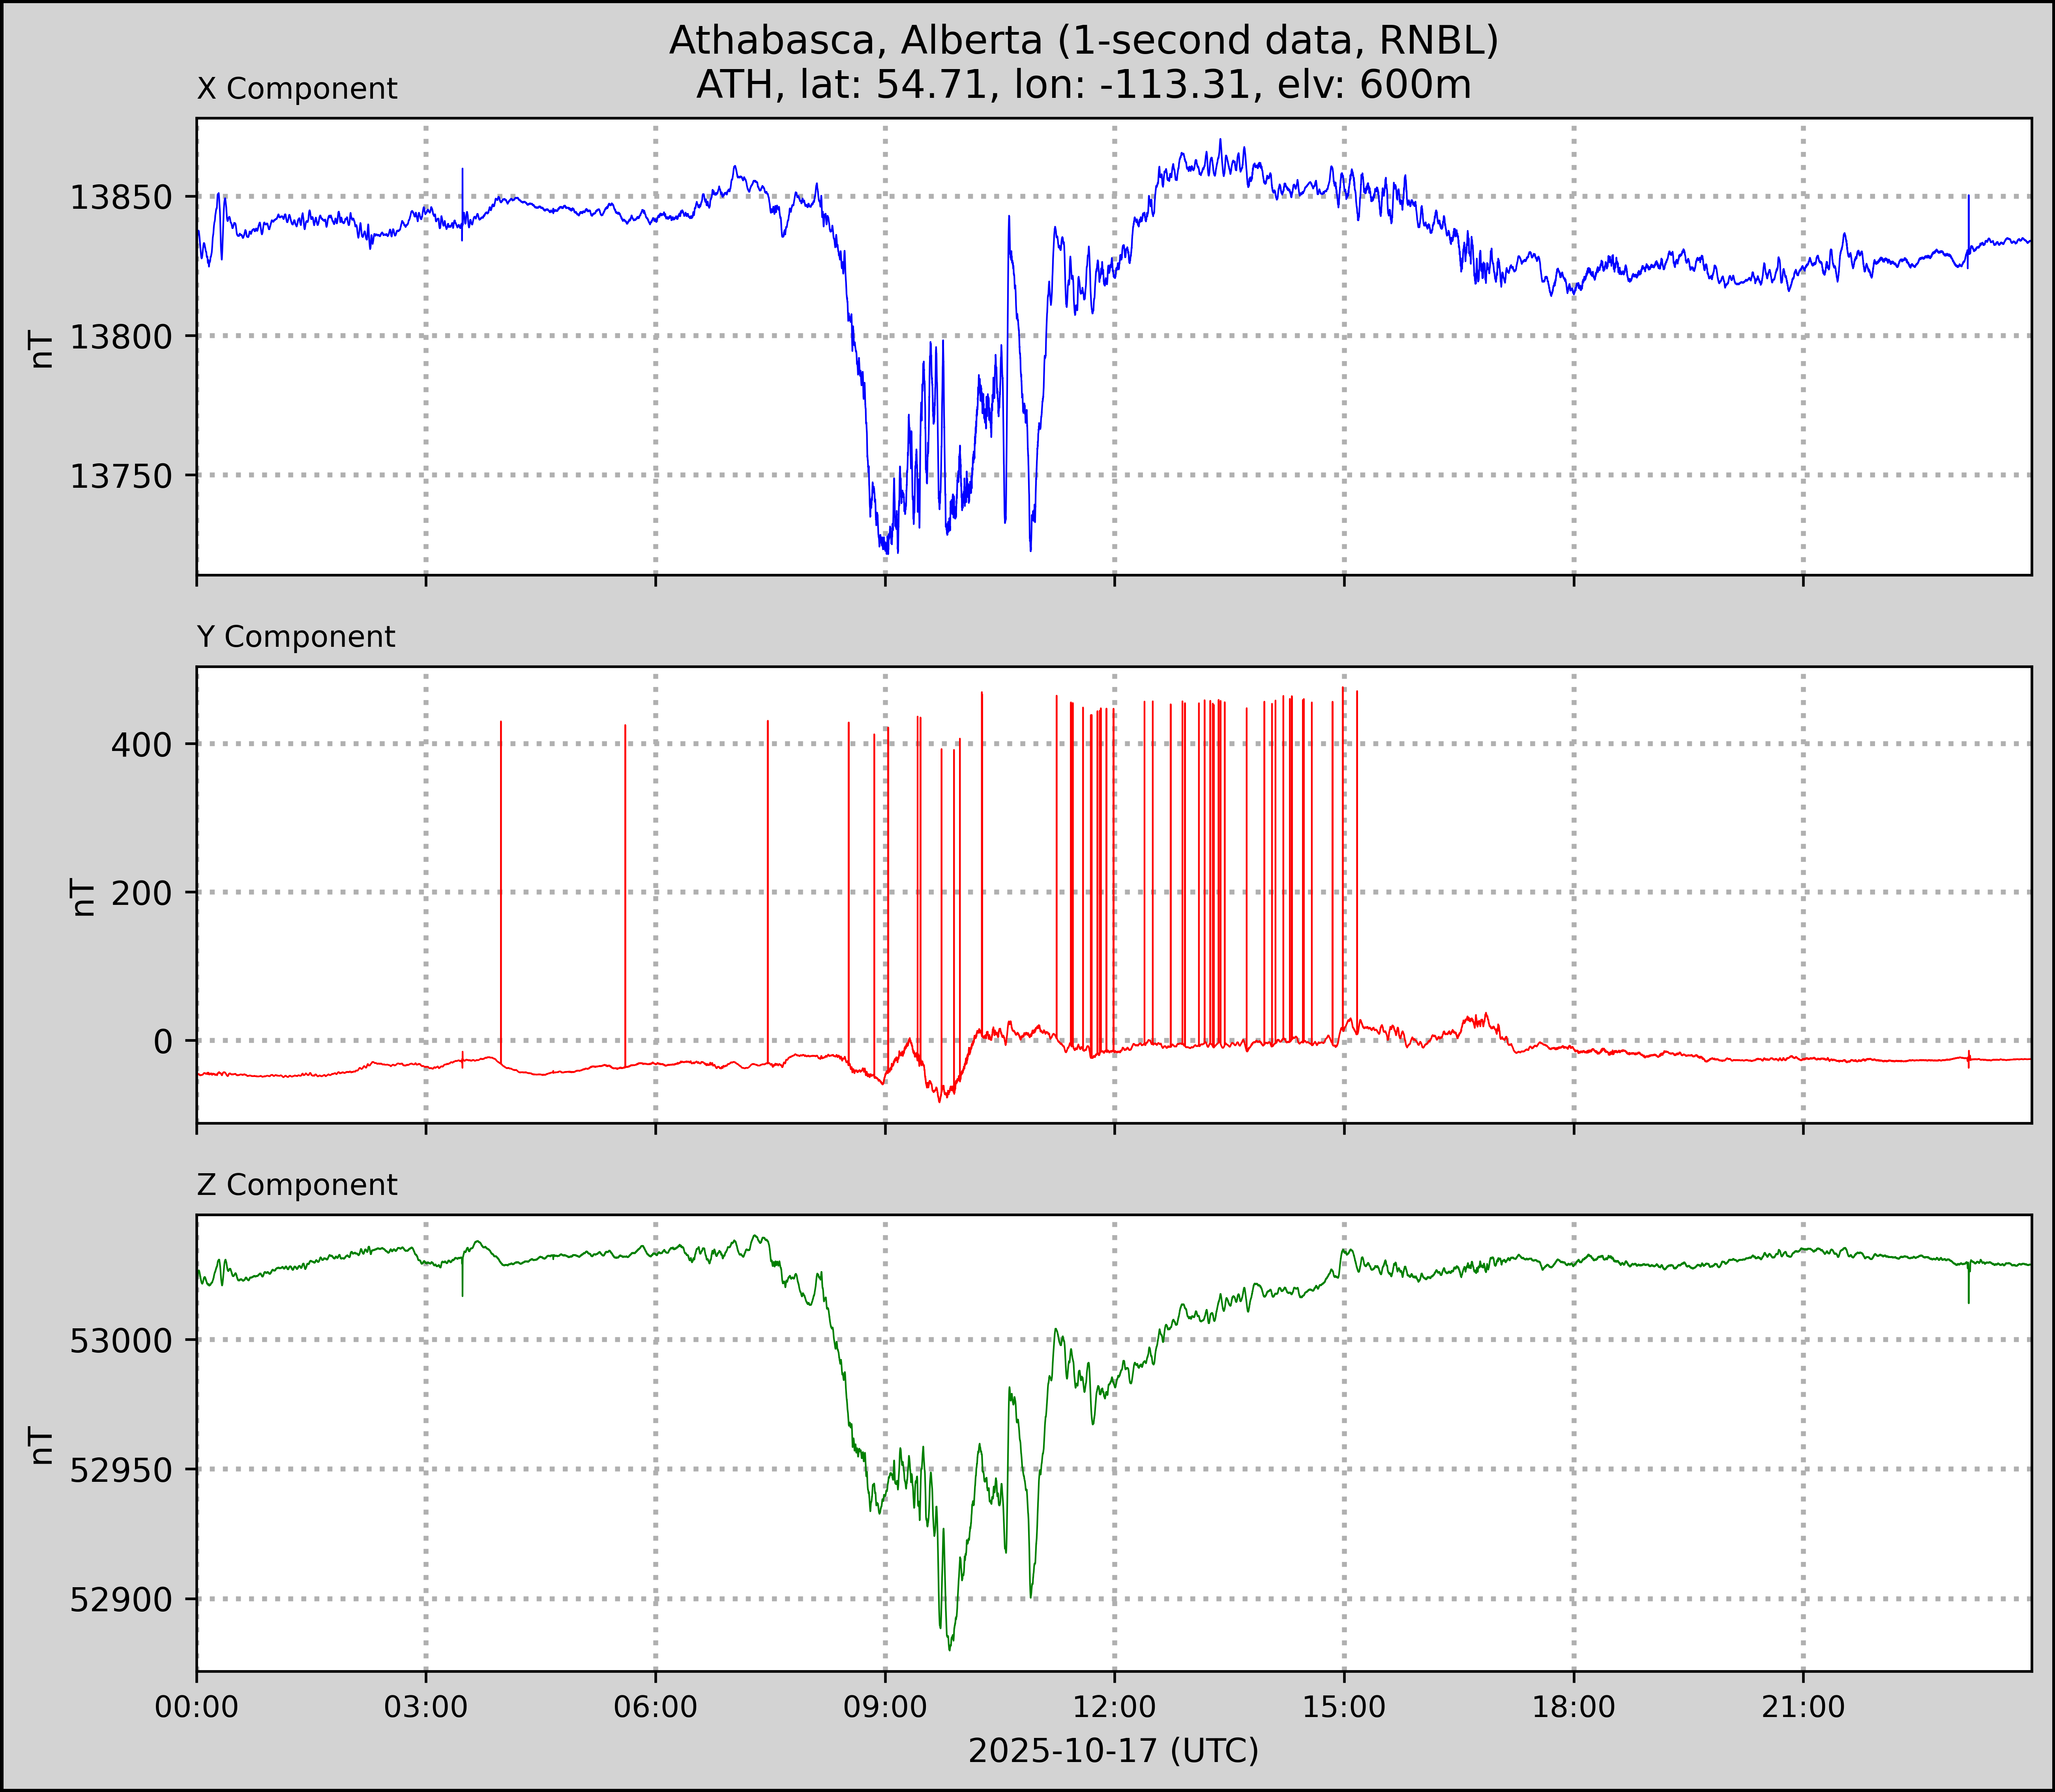Click the 00:00 time tick label

click(x=197, y=1707)
